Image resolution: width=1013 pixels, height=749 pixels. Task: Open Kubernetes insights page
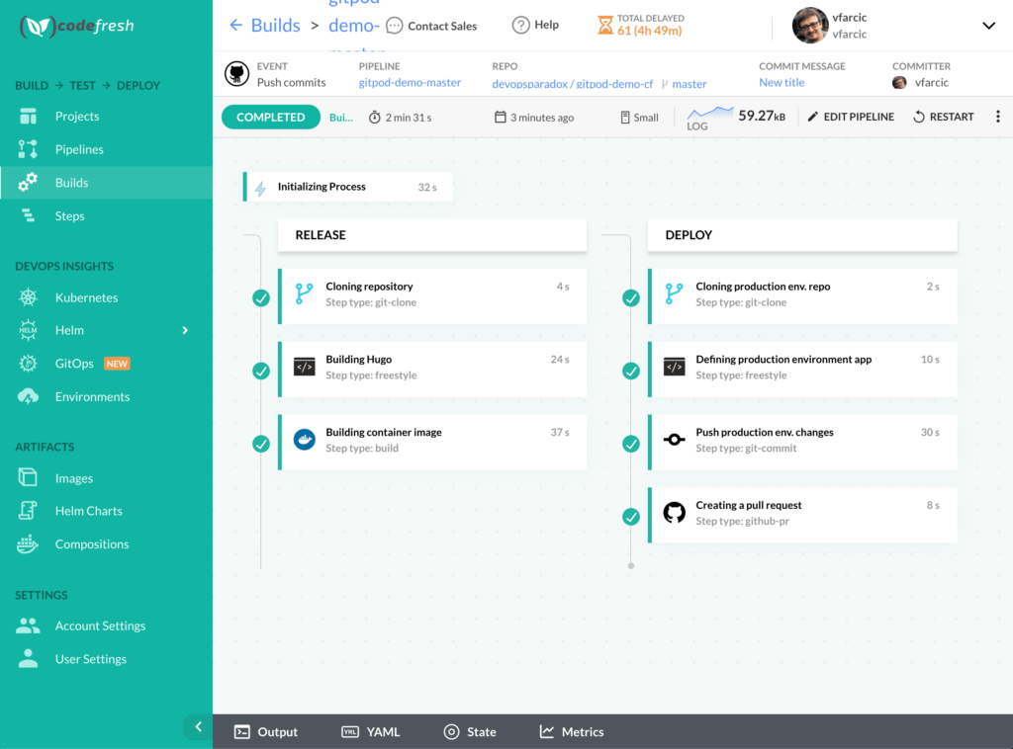point(87,297)
